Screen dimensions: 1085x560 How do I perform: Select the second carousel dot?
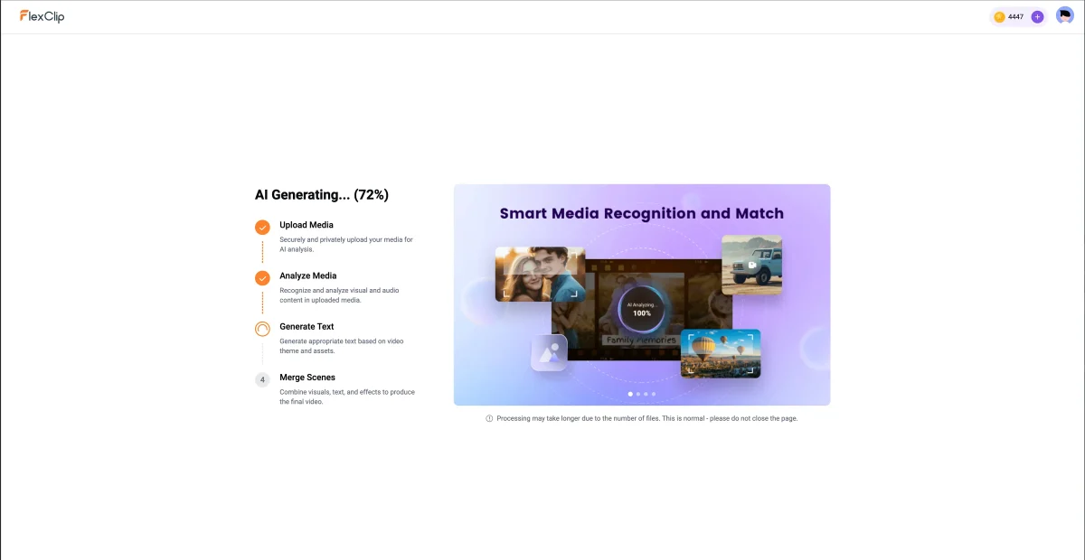[x=637, y=394]
